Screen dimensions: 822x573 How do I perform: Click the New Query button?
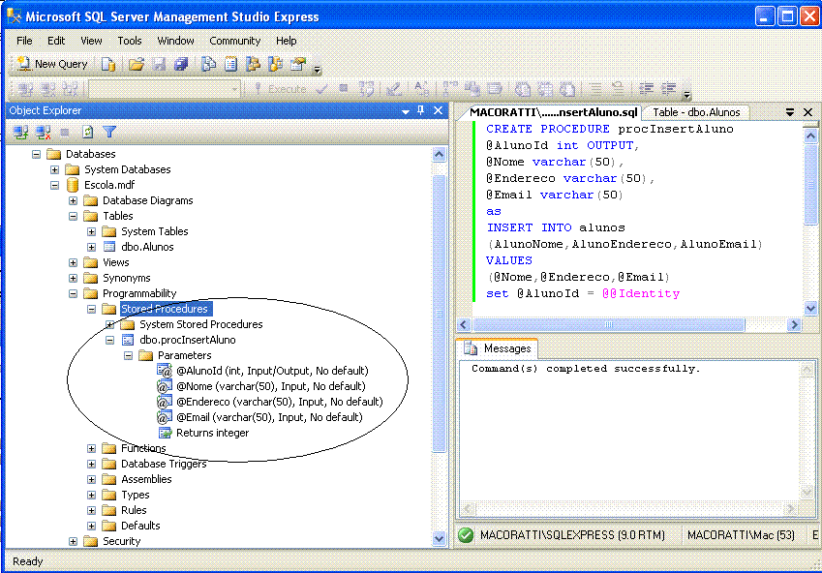pos(51,64)
